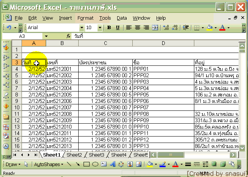248x177 pixels.
Task: Apply formatting toolbar yellow Fill Color
Action: pyautogui.click(x=209, y=28)
